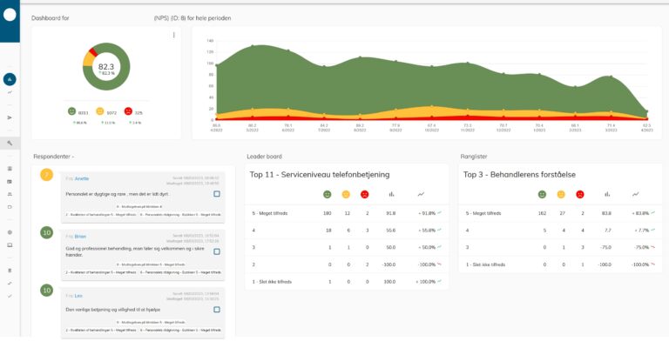Screen dimensions: 669x341
Task: Tick the checkbox on Brian's response
Action: coord(217,251)
